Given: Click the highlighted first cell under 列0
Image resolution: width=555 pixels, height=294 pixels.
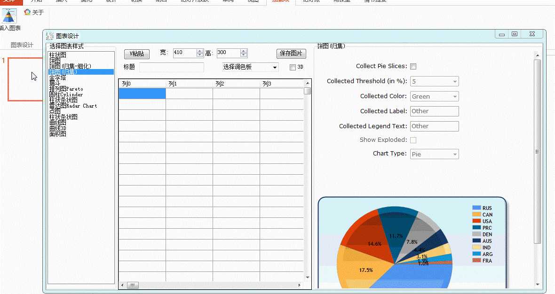Looking at the screenshot, I should coord(143,93).
